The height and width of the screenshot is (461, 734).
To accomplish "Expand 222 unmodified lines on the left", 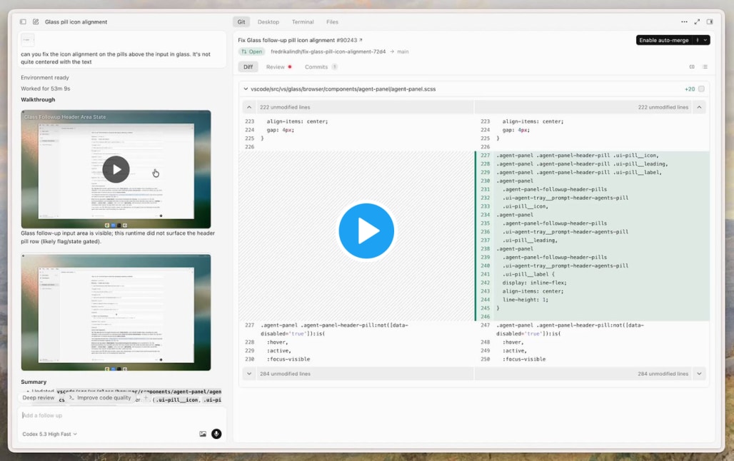I will 249,107.
